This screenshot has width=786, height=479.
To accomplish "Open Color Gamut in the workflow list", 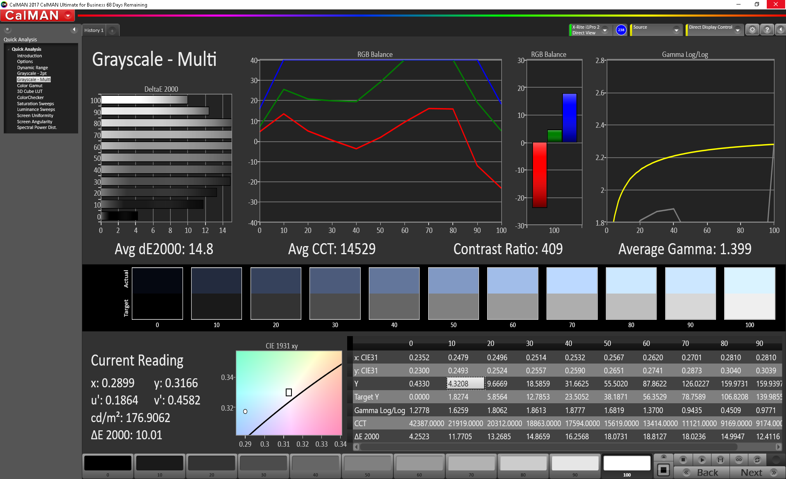I will tap(29, 86).
